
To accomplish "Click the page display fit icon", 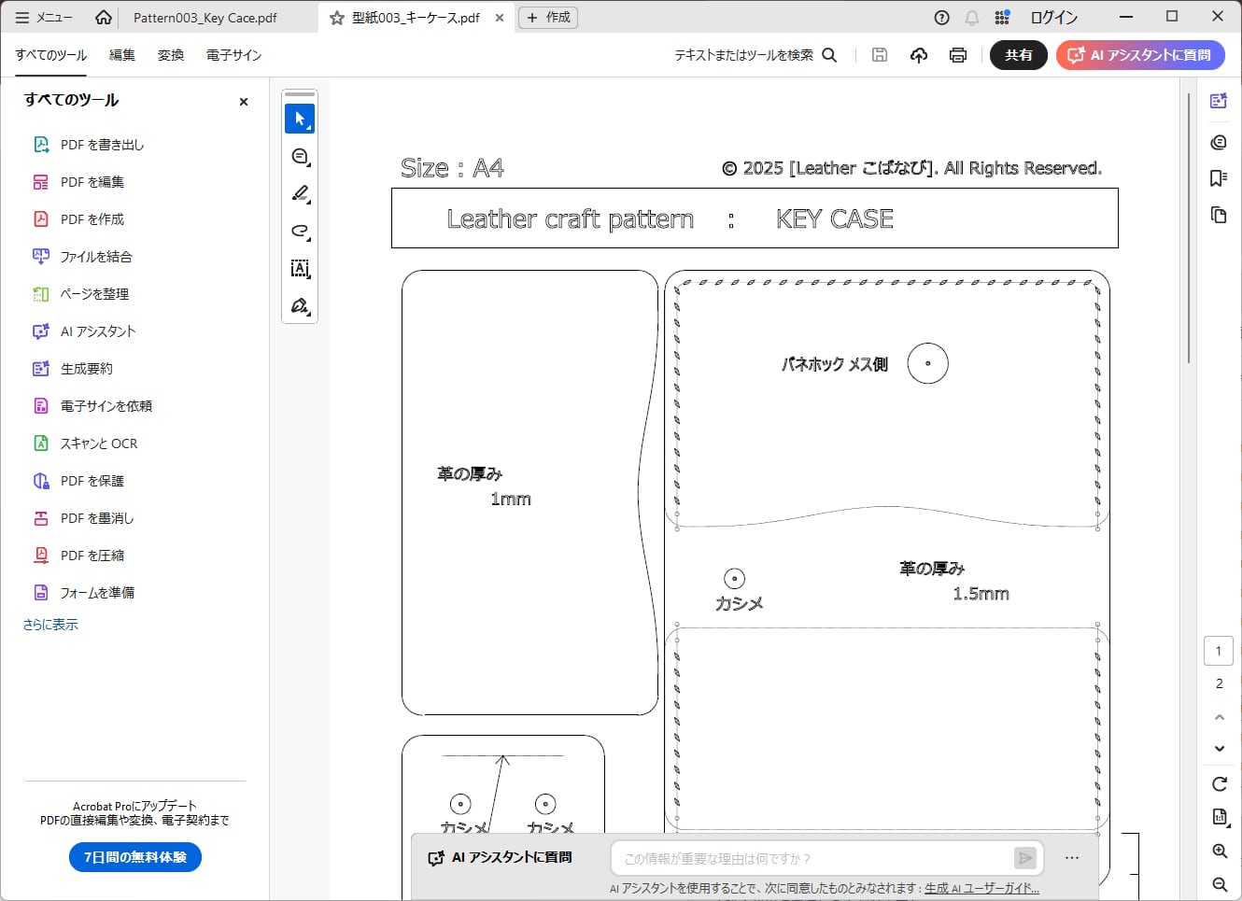I will [x=1220, y=817].
